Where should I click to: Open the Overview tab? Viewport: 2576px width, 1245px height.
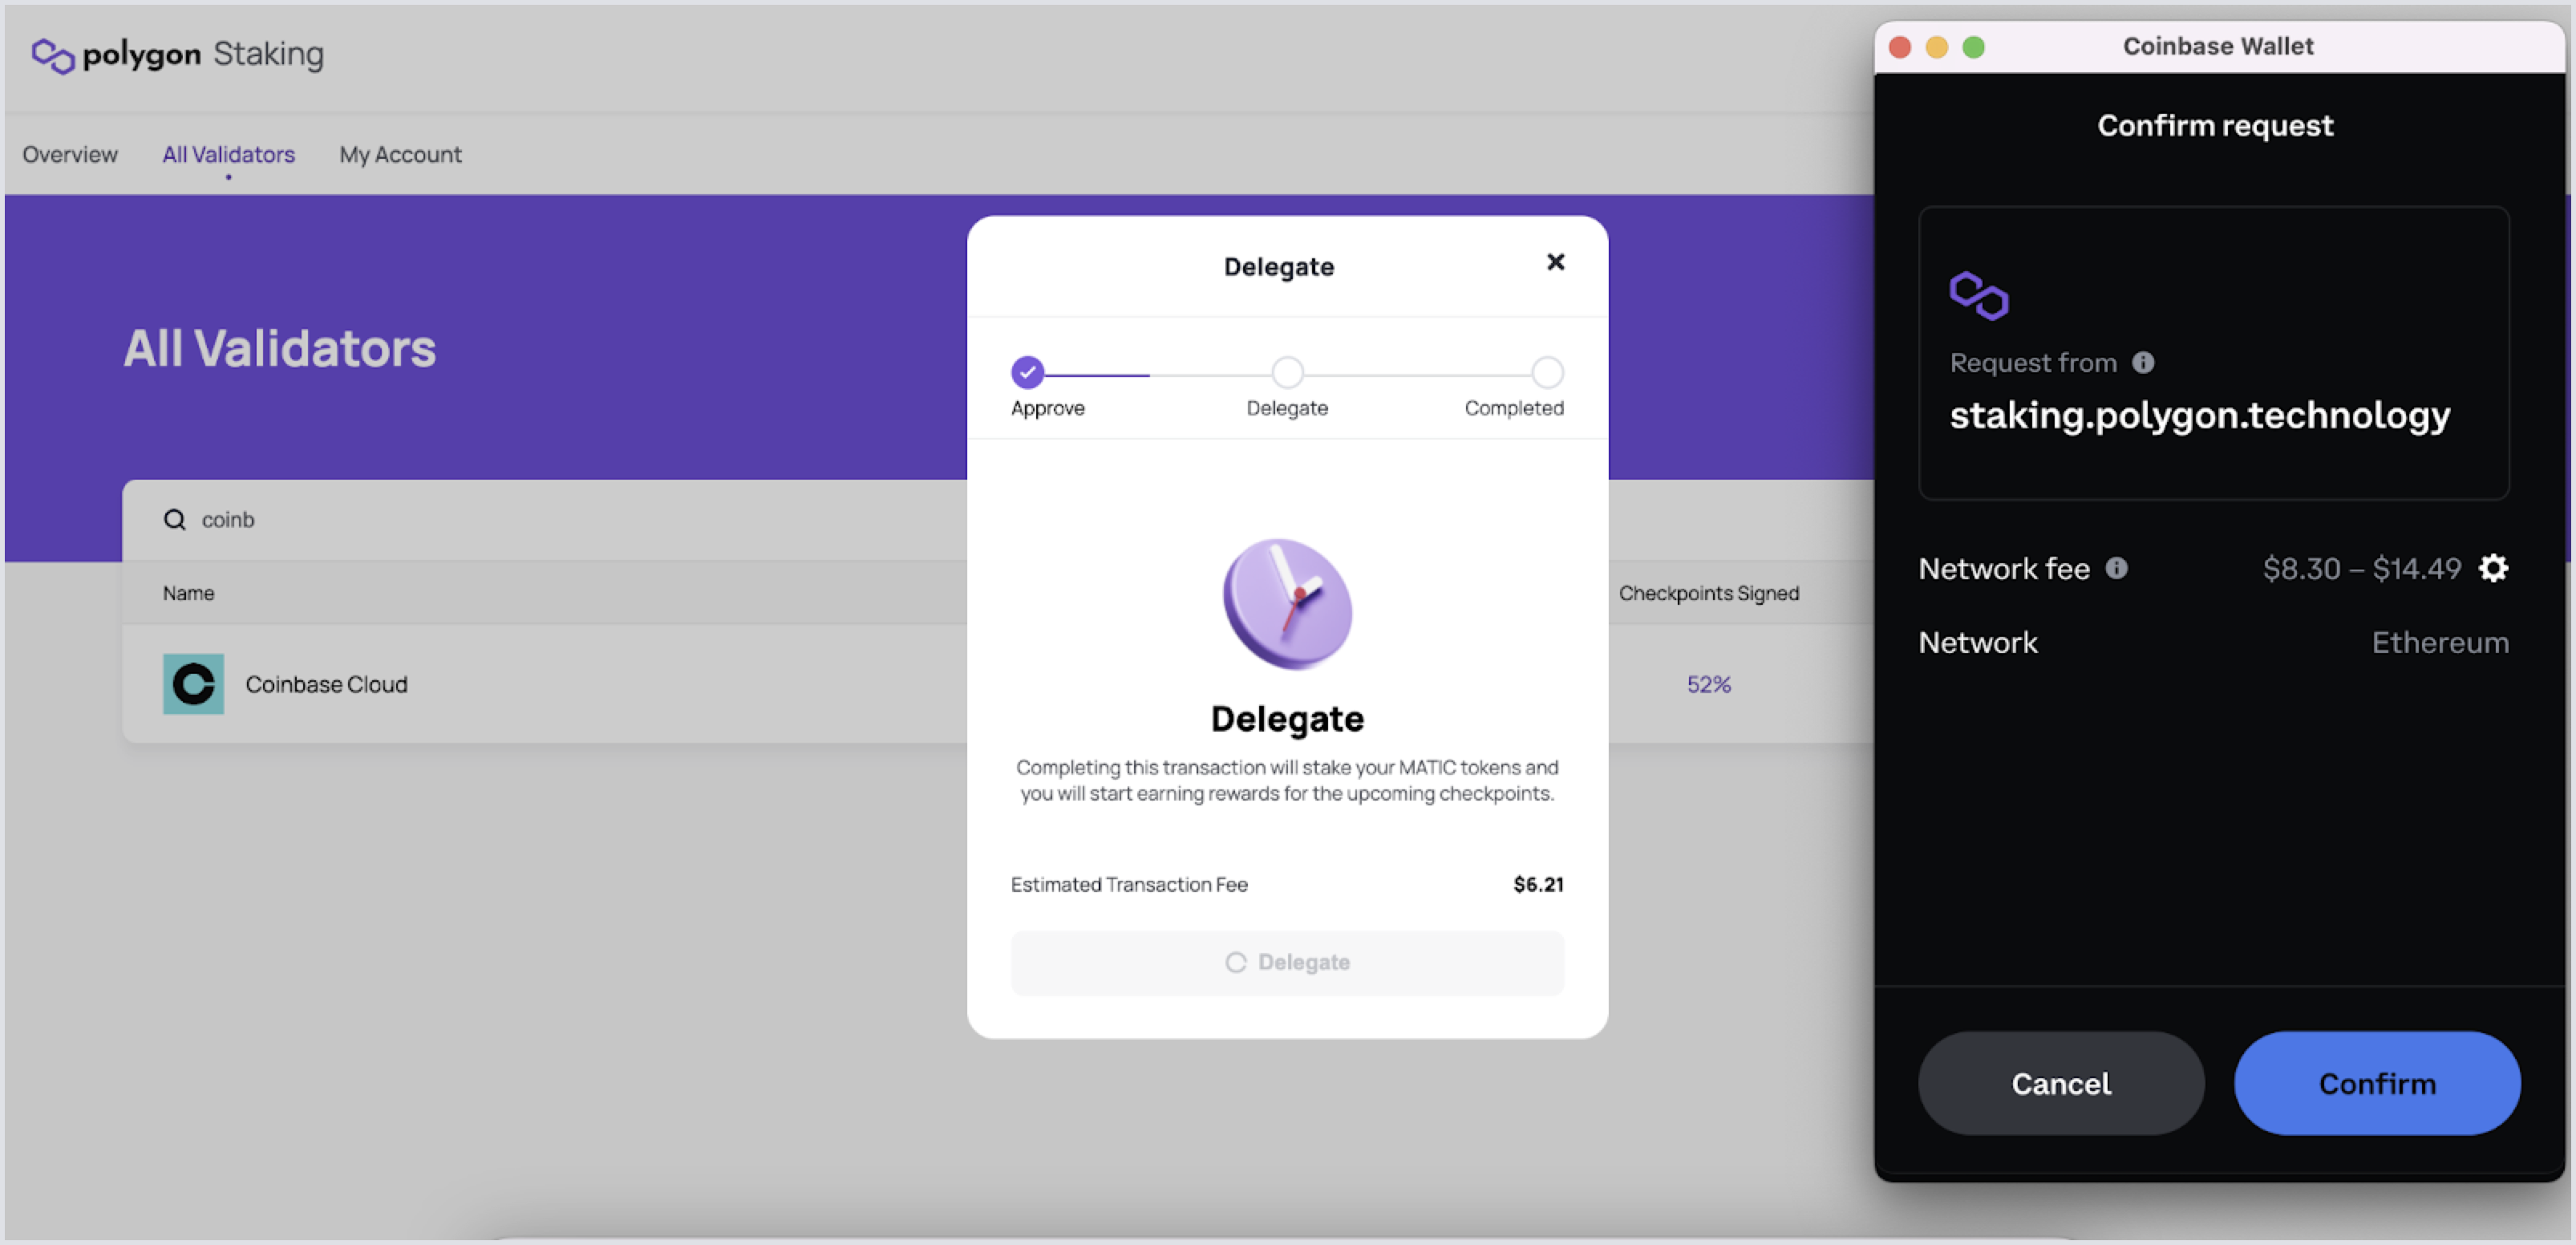70,154
